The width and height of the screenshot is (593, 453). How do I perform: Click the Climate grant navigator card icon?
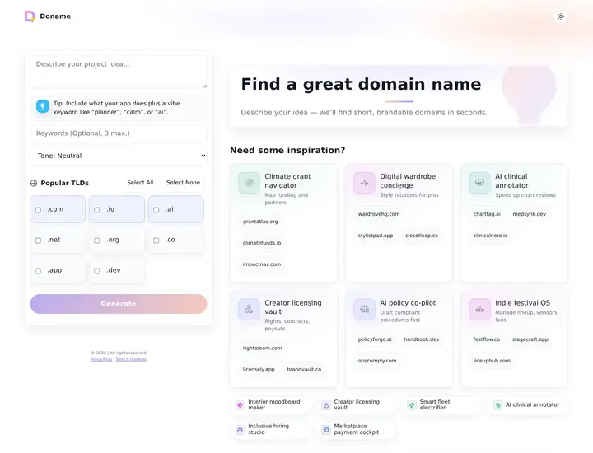pos(249,183)
